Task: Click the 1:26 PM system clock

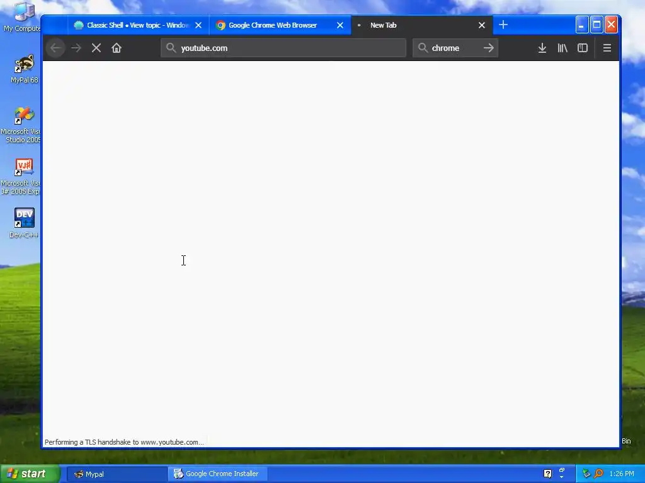Action: (x=622, y=474)
